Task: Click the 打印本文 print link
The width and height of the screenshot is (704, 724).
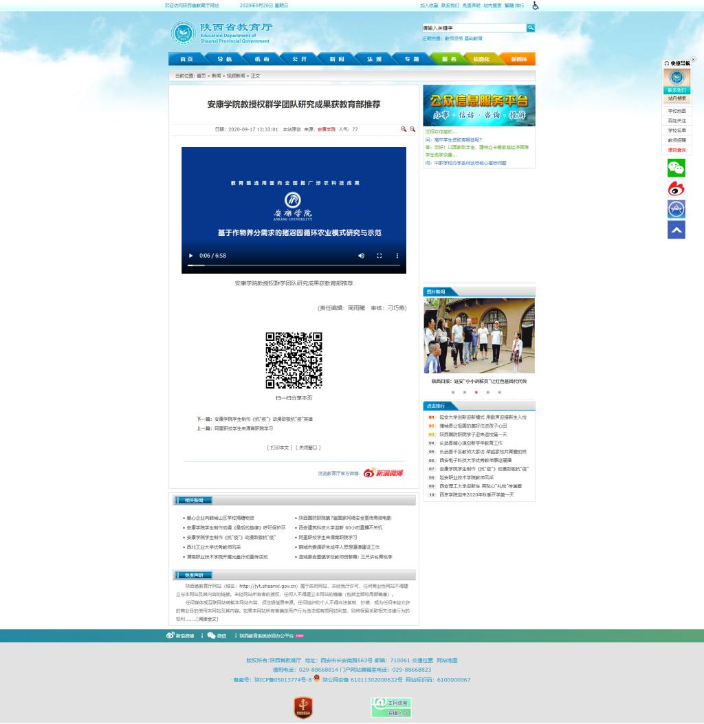Action: click(280, 447)
